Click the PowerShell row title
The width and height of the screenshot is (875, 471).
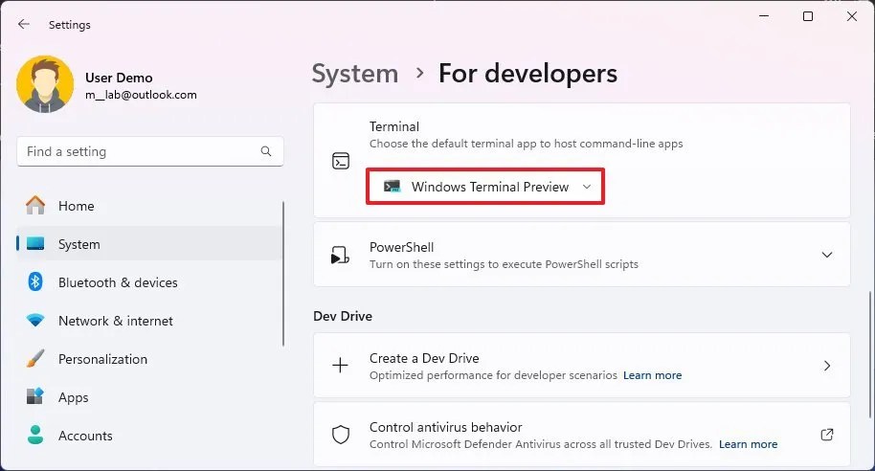tap(401, 247)
